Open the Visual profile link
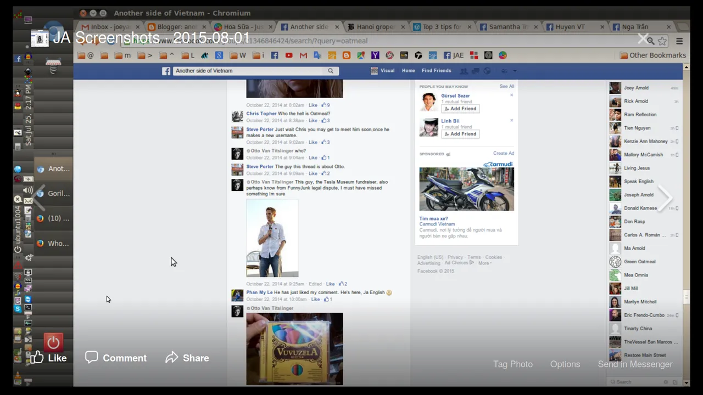Screen dimensions: 703x395 pos(383,71)
